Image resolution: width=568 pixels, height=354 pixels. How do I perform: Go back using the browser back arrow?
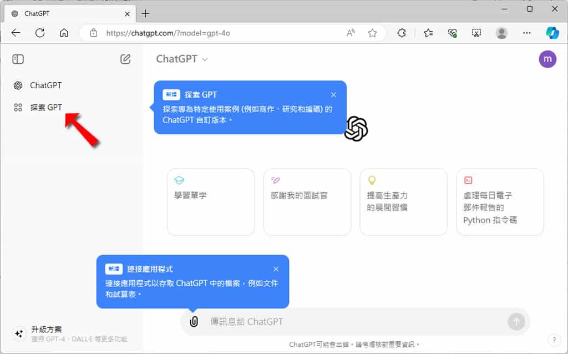(x=16, y=33)
